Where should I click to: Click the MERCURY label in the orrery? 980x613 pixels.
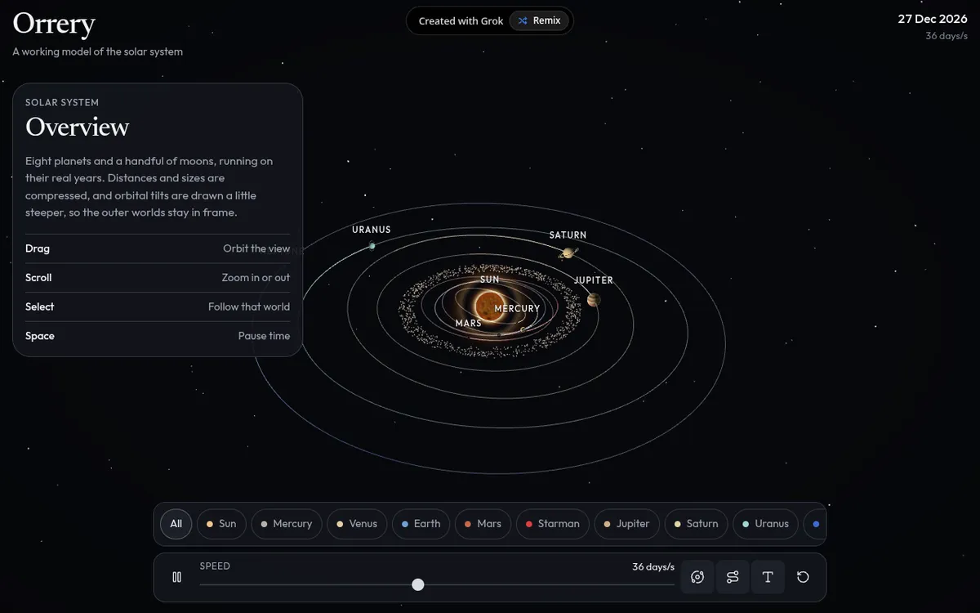[x=517, y=309]
